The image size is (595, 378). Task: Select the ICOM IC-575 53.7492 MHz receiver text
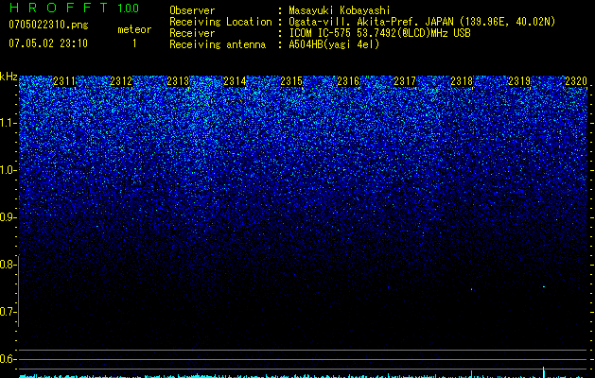379,33
